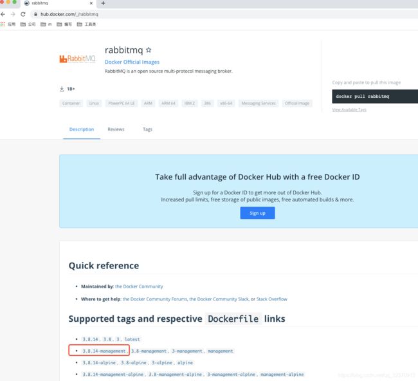Open the latest tag link
The image size is (418, 381).
coord(132,339)
